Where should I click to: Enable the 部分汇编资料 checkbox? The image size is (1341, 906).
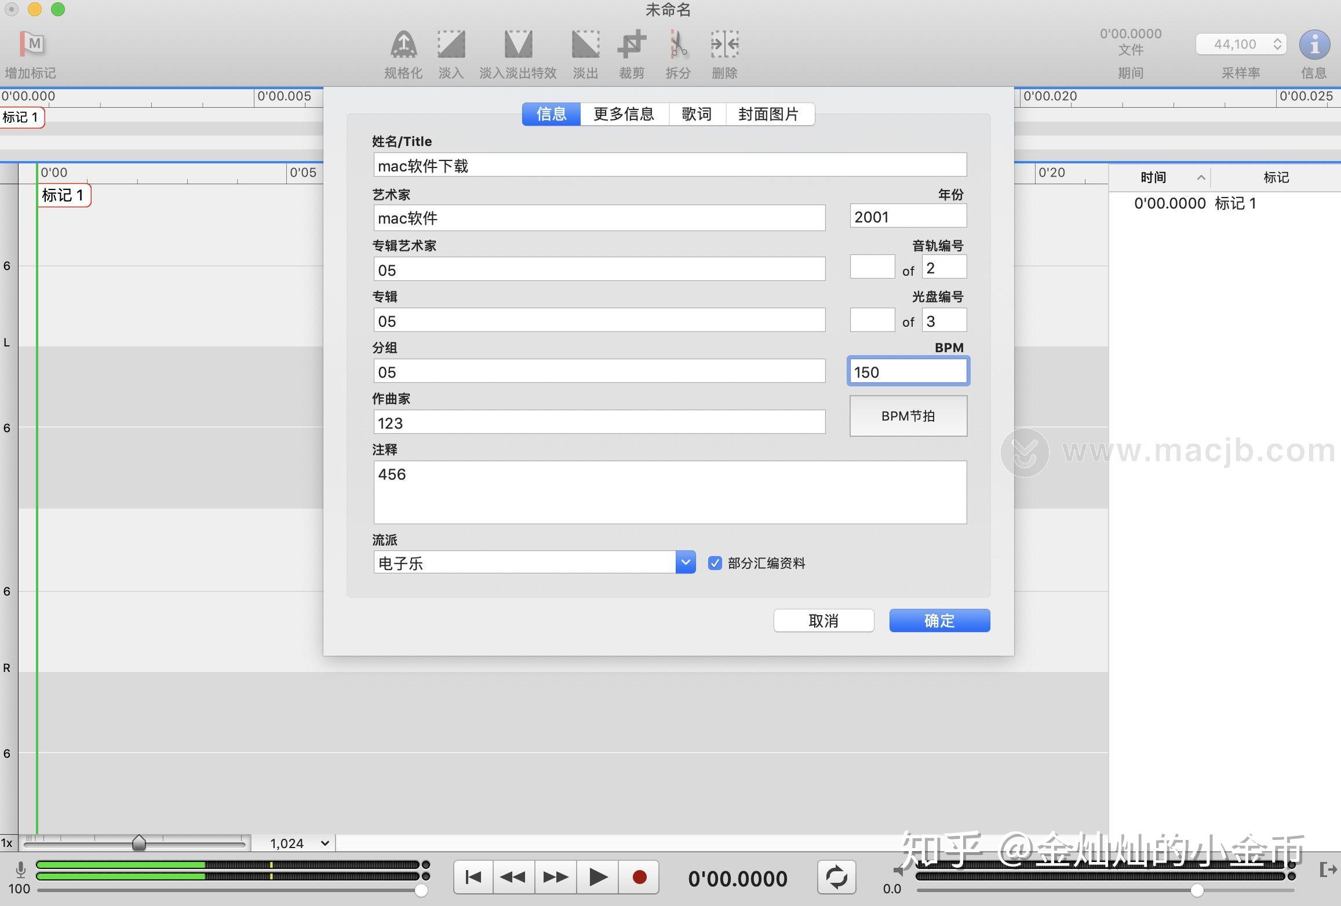[x=715, y=562]
